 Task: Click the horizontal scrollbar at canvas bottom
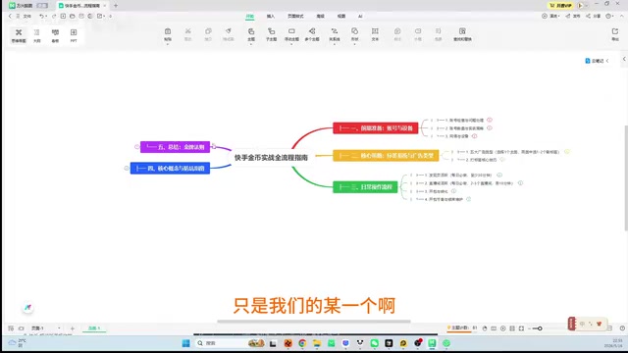314,321
